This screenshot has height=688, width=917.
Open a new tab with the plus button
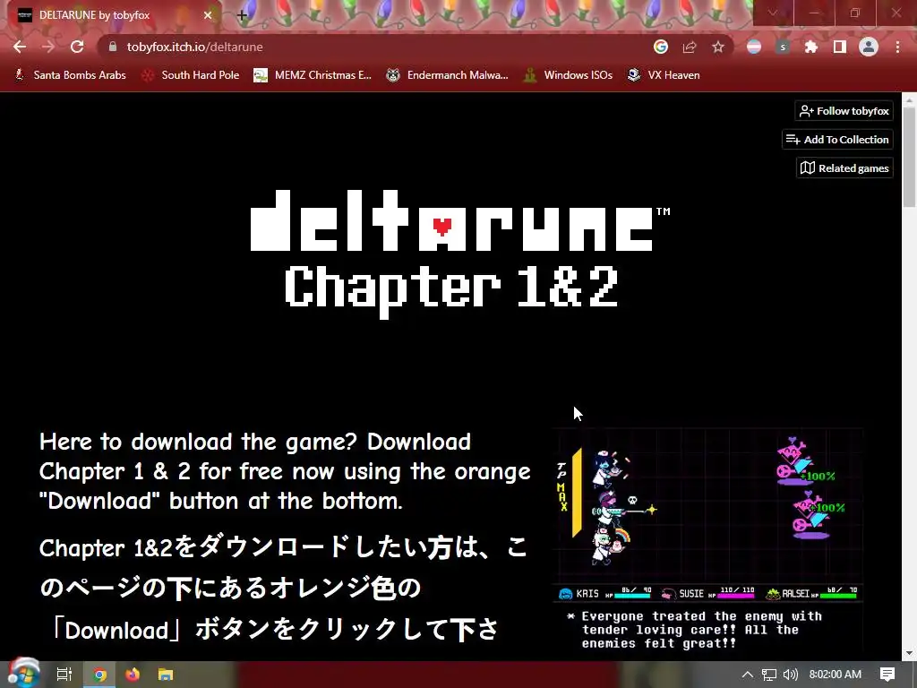tap(242, 16)
